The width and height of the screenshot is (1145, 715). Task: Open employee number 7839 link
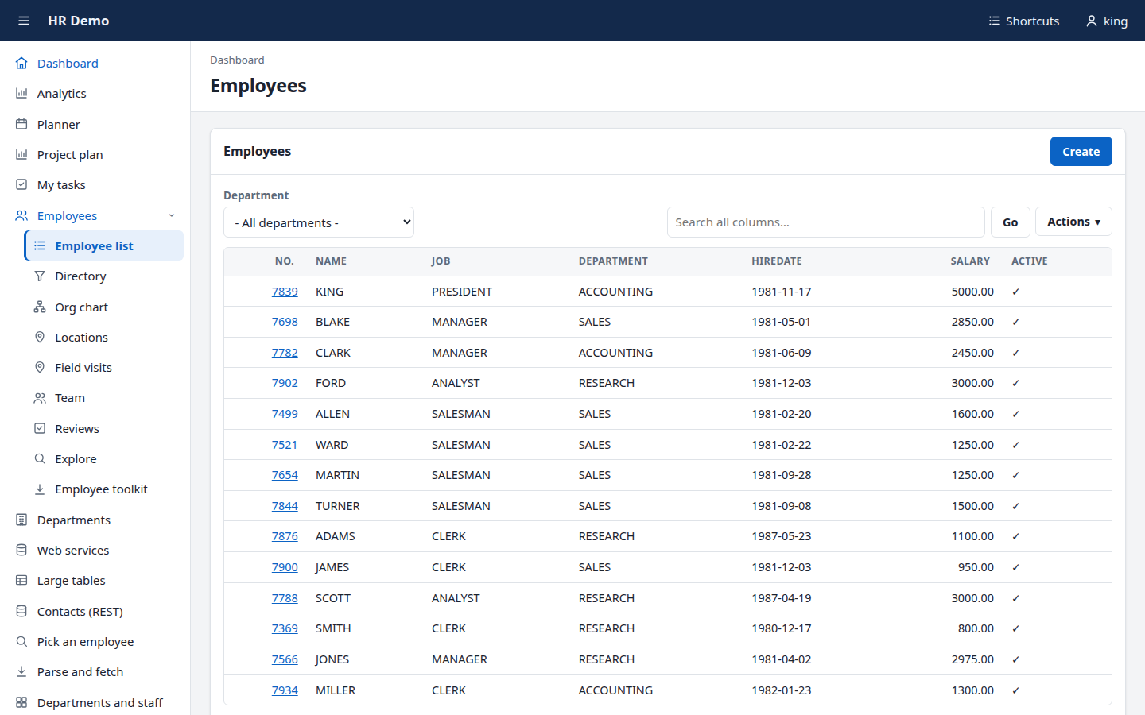pyautogui.click(x=285, y=292)
